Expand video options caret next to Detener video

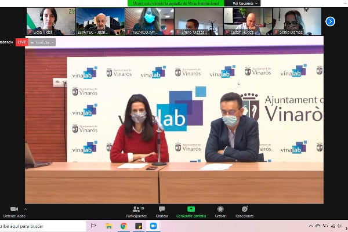click(x=26, y=209)
